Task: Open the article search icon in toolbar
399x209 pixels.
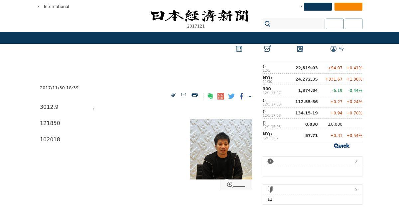Action: (x=300, y=49)
